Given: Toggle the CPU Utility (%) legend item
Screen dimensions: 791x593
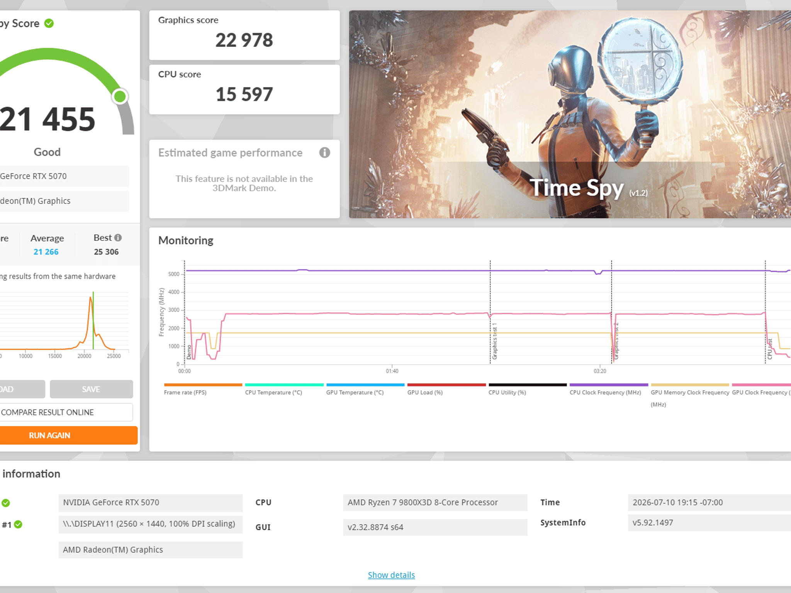Looking at the screenshot, I should tap(527, 390).
